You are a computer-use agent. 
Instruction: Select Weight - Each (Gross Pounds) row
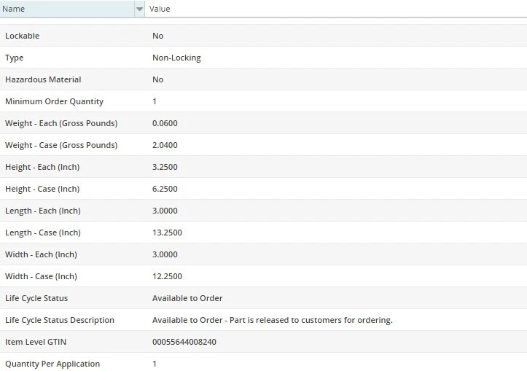(61, 123)
